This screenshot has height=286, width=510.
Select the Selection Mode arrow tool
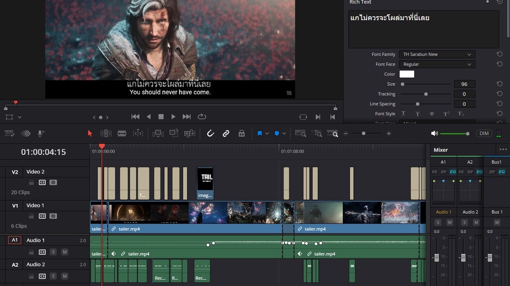point(90,134)
